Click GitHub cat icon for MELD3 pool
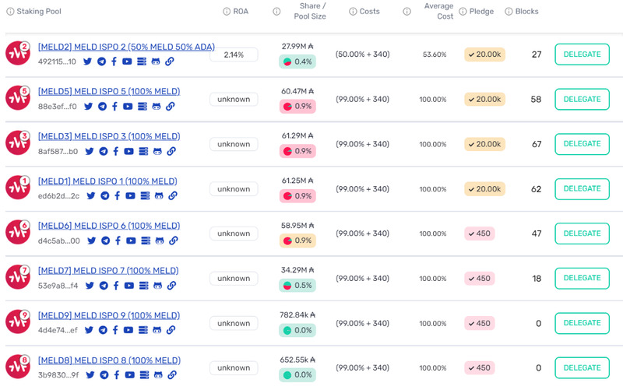This screenshot has height=390, width=623. point(158,151)
